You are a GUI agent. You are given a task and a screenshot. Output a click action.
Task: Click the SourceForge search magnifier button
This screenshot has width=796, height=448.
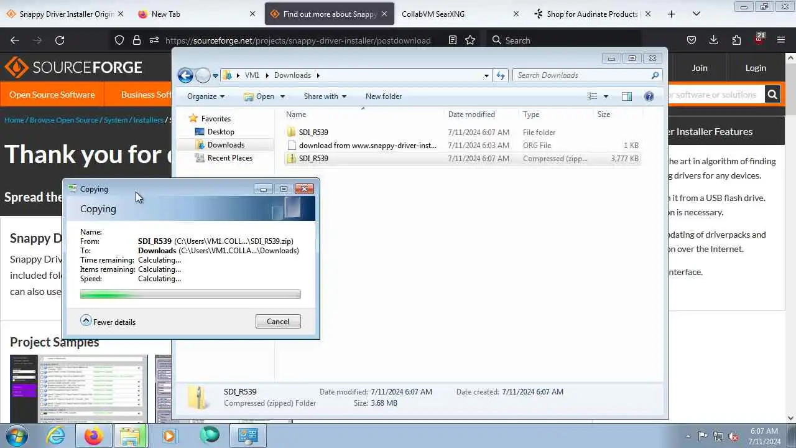click(772, 95)
